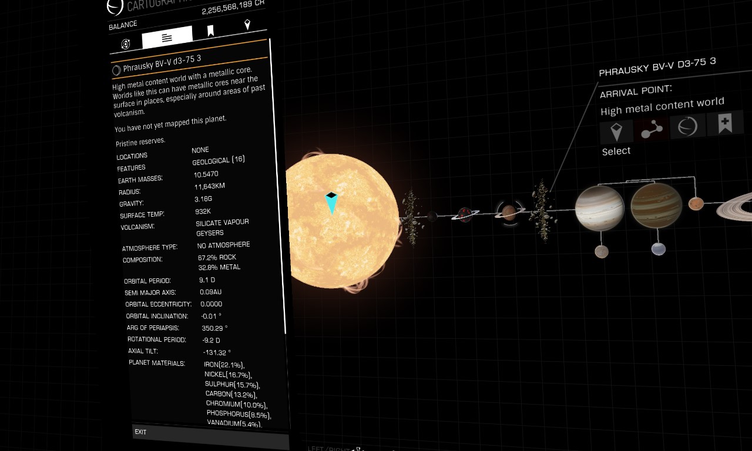Click the BALANCE label

click(123, 25)
